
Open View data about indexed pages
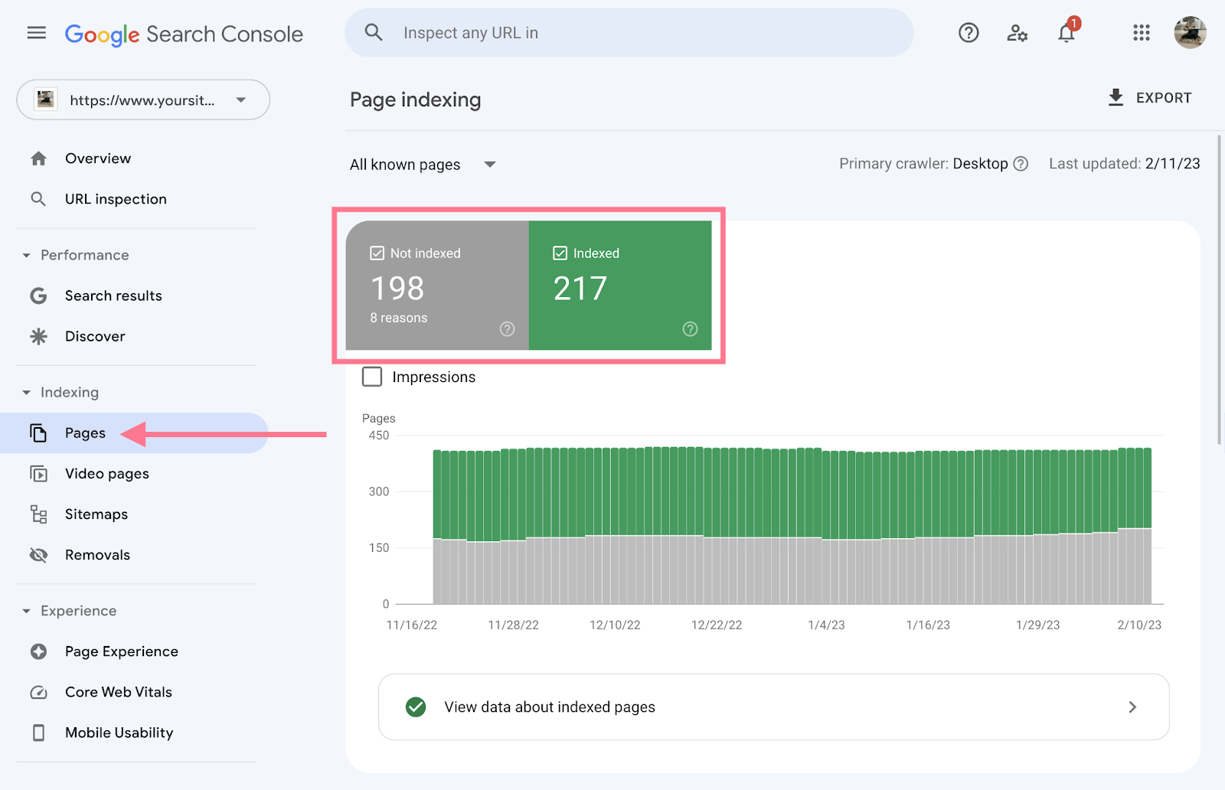click(773, 707)
